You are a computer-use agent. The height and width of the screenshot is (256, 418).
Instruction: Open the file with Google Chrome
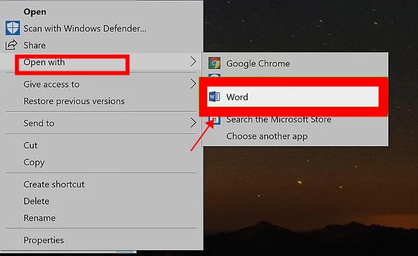coord(258,64)
